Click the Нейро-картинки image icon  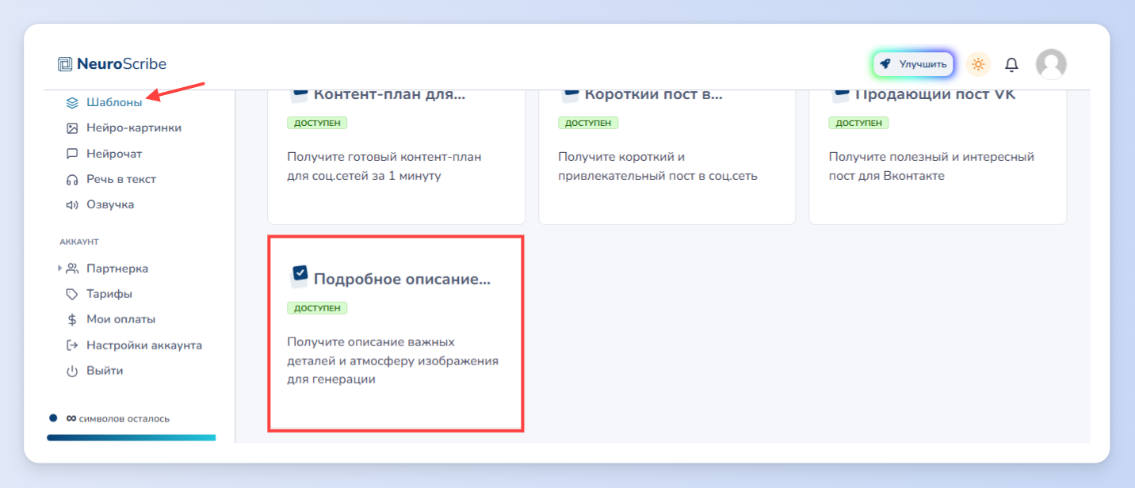click(72, 128)
